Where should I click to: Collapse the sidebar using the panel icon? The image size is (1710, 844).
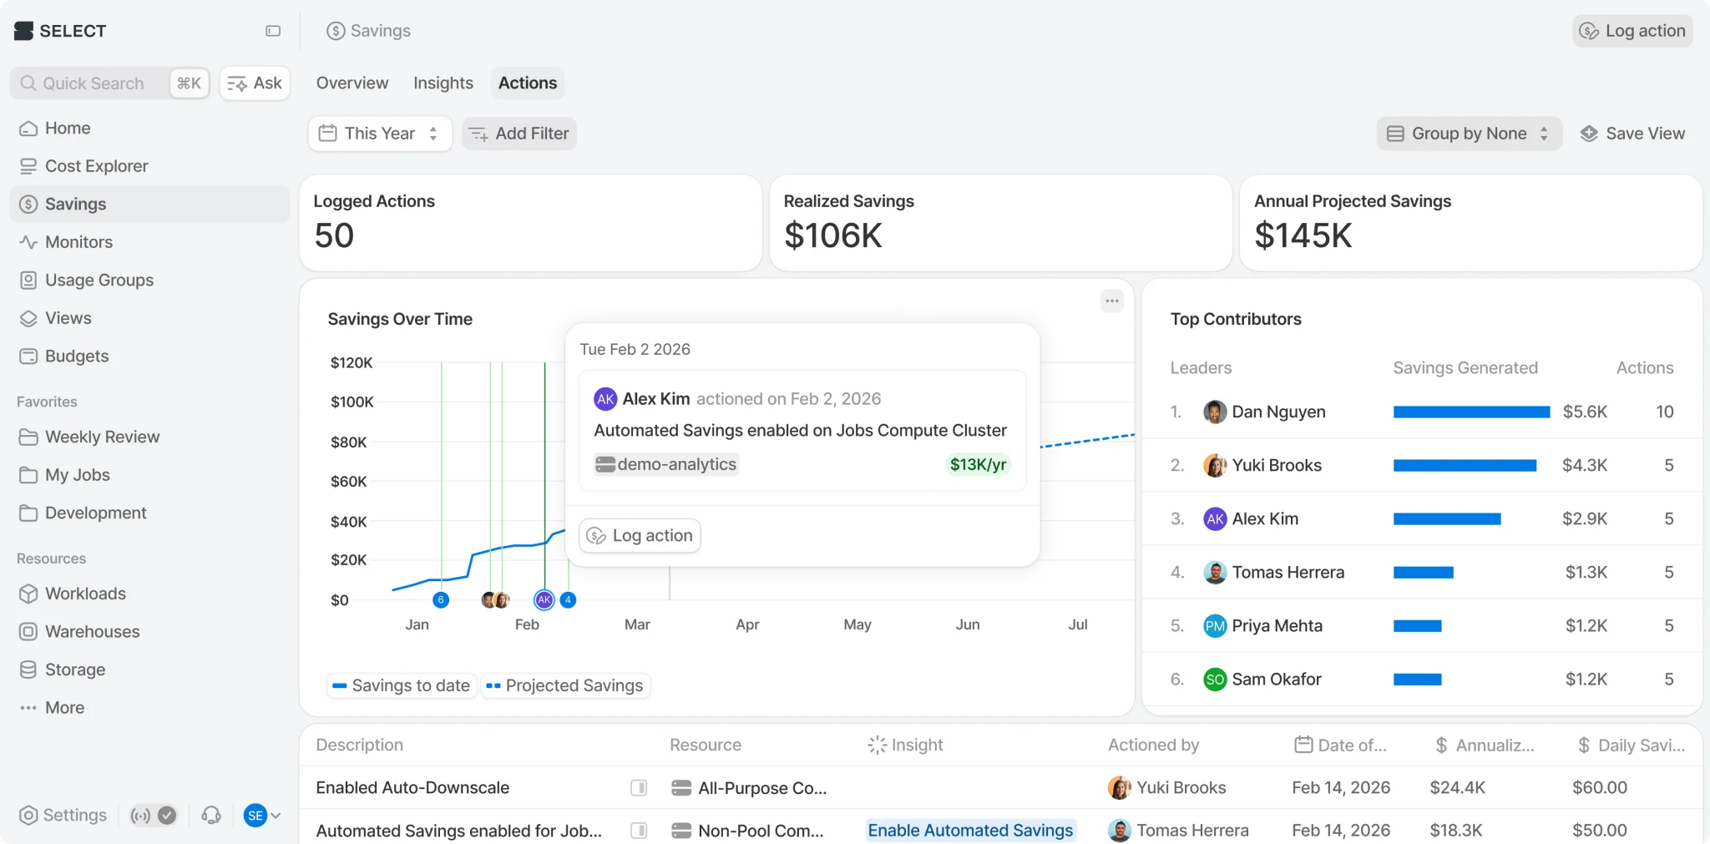273,31
